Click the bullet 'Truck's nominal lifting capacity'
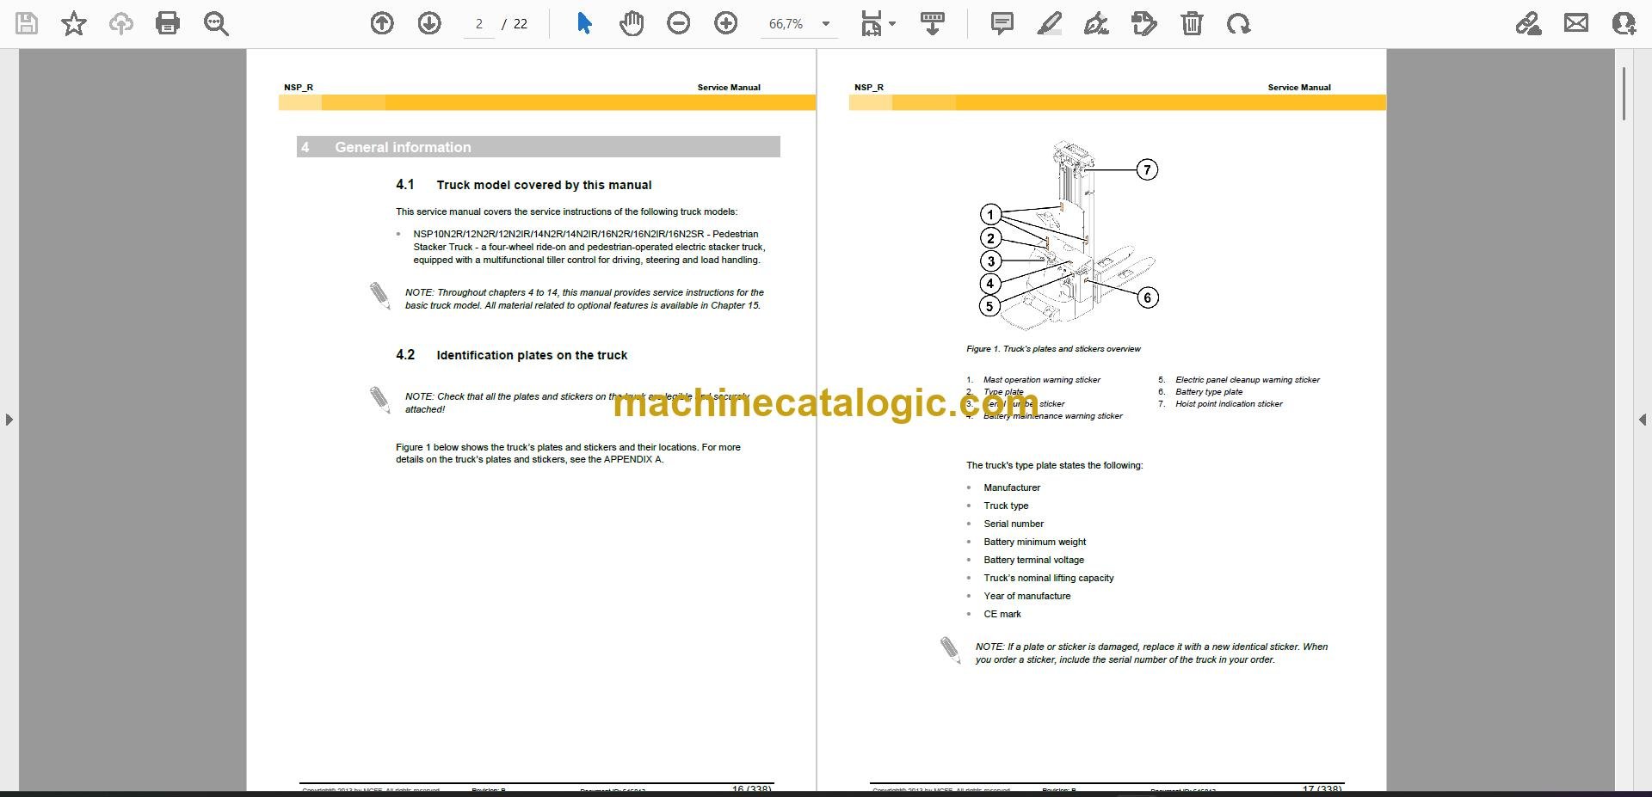Screen dimensions: 1652x797 point(1049,578)
